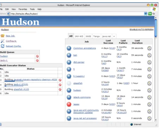Click the scrollbar up arrow
This screenshot has height=130, width=160.
click(156, 18)
